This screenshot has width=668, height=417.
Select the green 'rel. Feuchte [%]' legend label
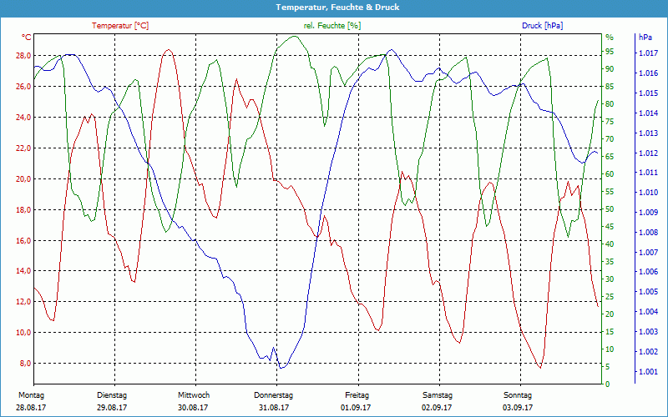pyautogui.click(x=331, y=26)
